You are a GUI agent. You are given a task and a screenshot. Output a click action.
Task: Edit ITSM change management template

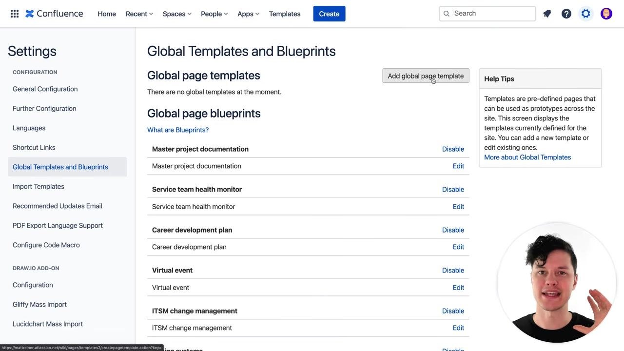(x=458, y=328)
